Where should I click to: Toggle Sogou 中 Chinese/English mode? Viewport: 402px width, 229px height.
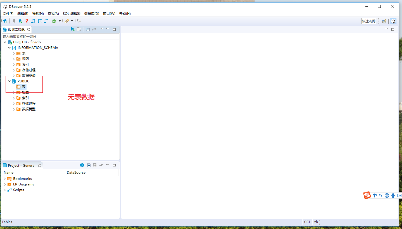click(x=375, y=195)
